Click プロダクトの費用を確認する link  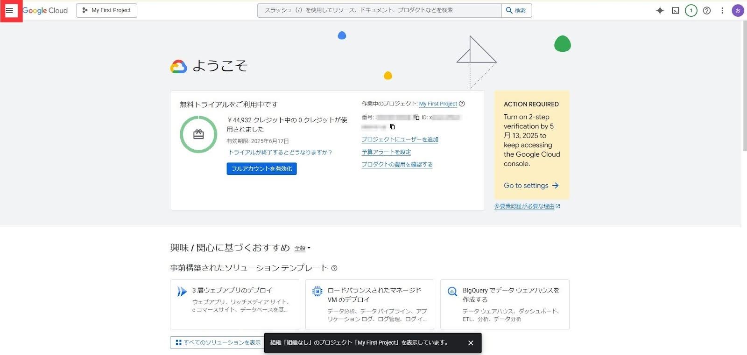point(397,165)
